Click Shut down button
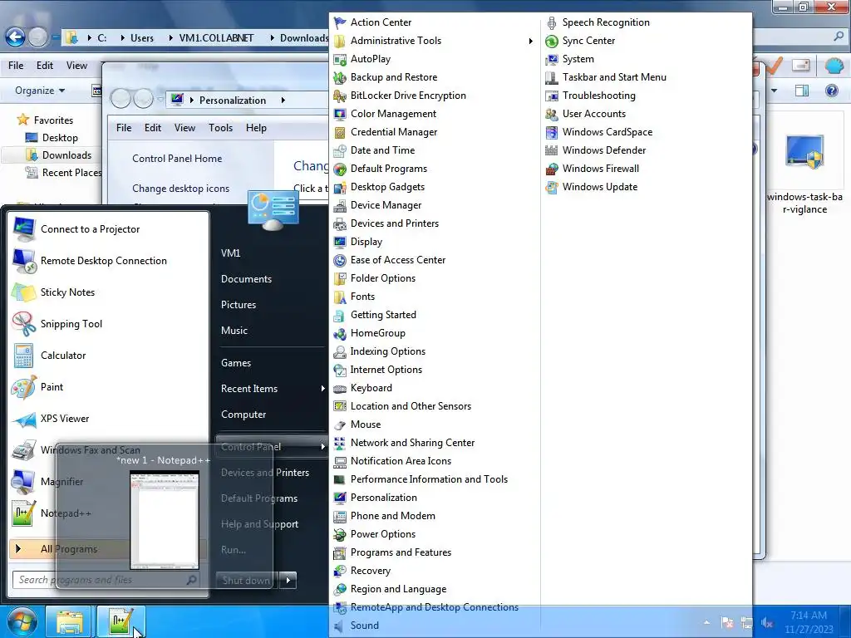This screenshot has width=851, height=638. 246,580
